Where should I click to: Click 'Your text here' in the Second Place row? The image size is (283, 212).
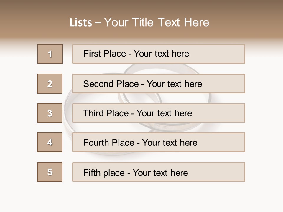(174, 84)
